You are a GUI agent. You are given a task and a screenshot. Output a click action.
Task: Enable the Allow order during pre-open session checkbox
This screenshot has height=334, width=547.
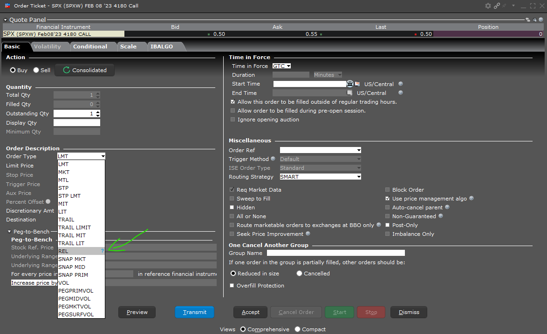(x=233, y=111)
